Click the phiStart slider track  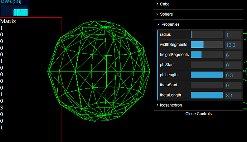click(x=207, y=65)
